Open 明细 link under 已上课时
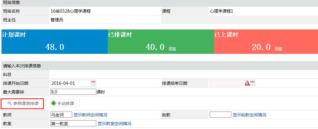Image resolution: width=318 pixels, height=129 pixels. coord(278,49)
